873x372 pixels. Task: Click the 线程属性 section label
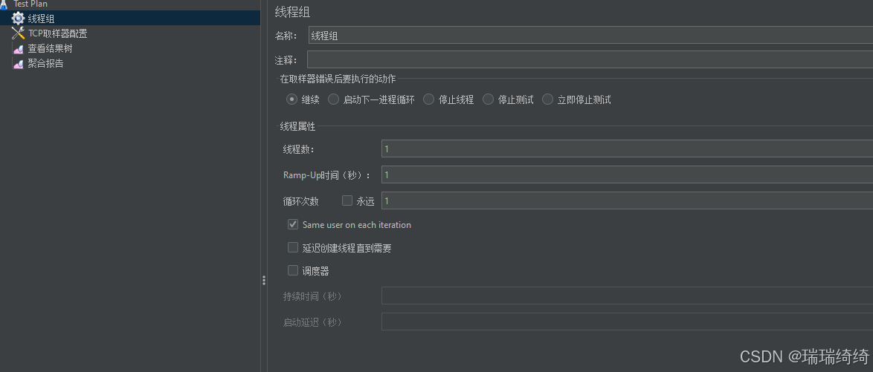pyautogui.click(x=297, y=127)
